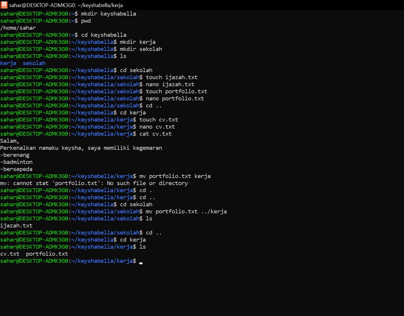This screenshot has height=316, width=404.
Task: Click ijazah.txt shown under sekolah listing
Action: click(x=16, y=225)
